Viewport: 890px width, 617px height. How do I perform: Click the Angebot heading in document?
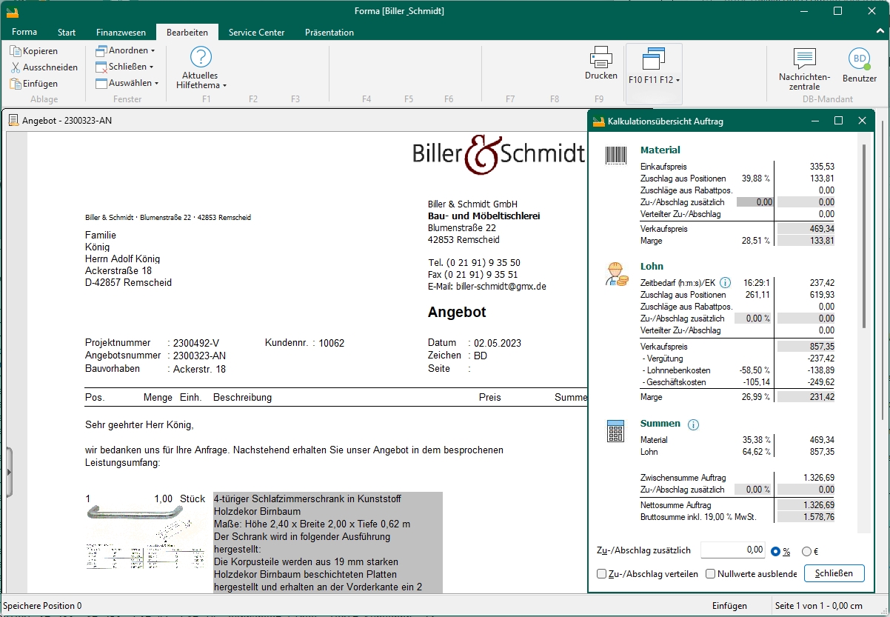457,313
